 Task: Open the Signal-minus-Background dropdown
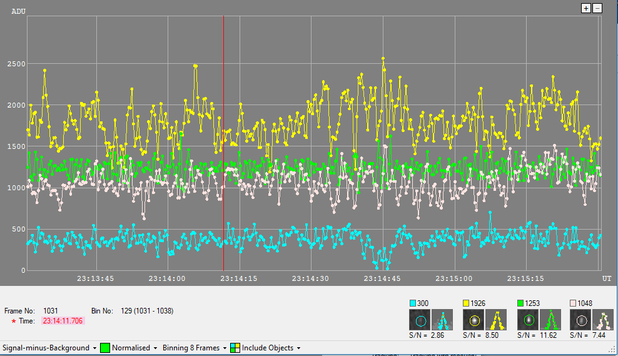pyautogui.click(x=49, y=348)
